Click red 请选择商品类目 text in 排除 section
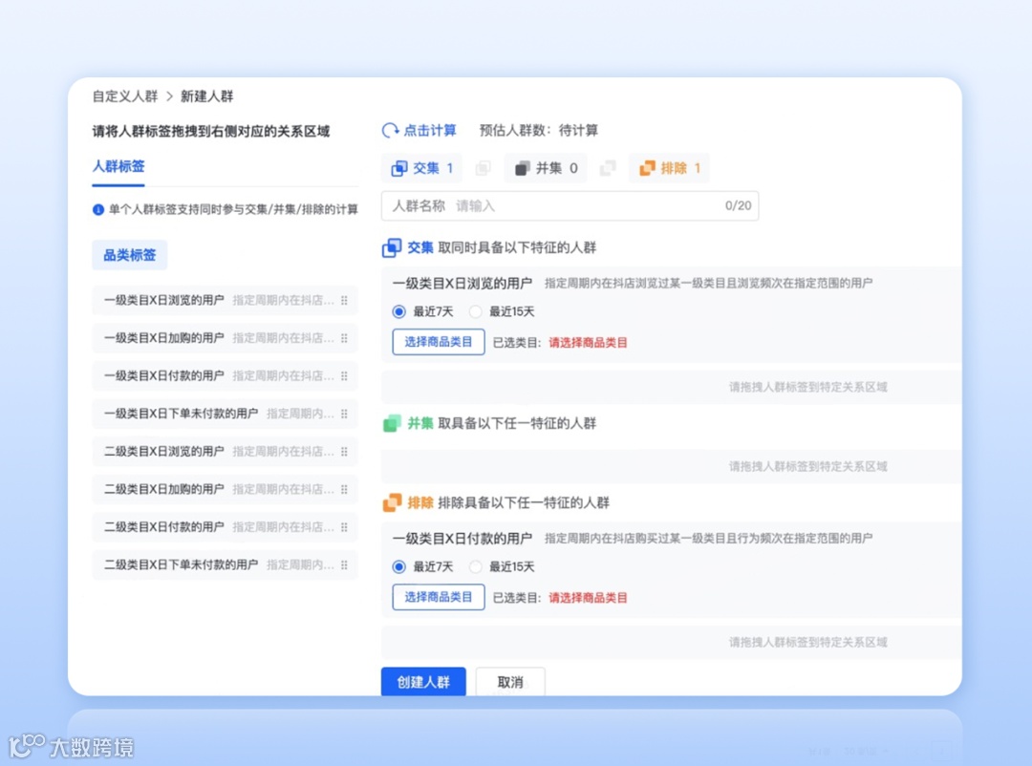 (x=588, y=598)
